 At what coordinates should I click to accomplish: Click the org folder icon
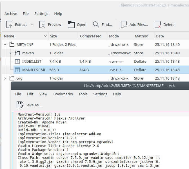pos(12,78)
